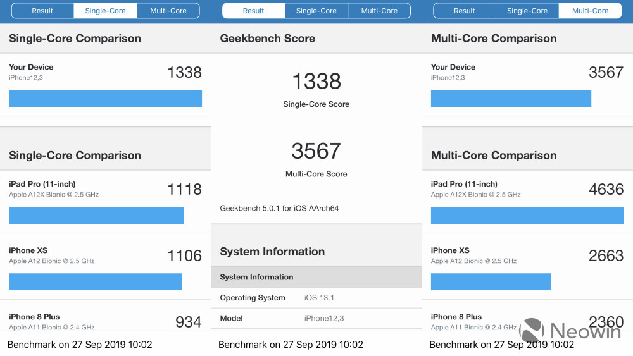Image resolution: width=633 pixels, height=356 pixels.
Task: Click the blue bar under multi-core score 3567
Action: tap(511, 99)
